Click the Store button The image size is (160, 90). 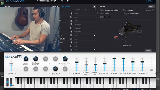pyautogui.click(x=151, y=1)
